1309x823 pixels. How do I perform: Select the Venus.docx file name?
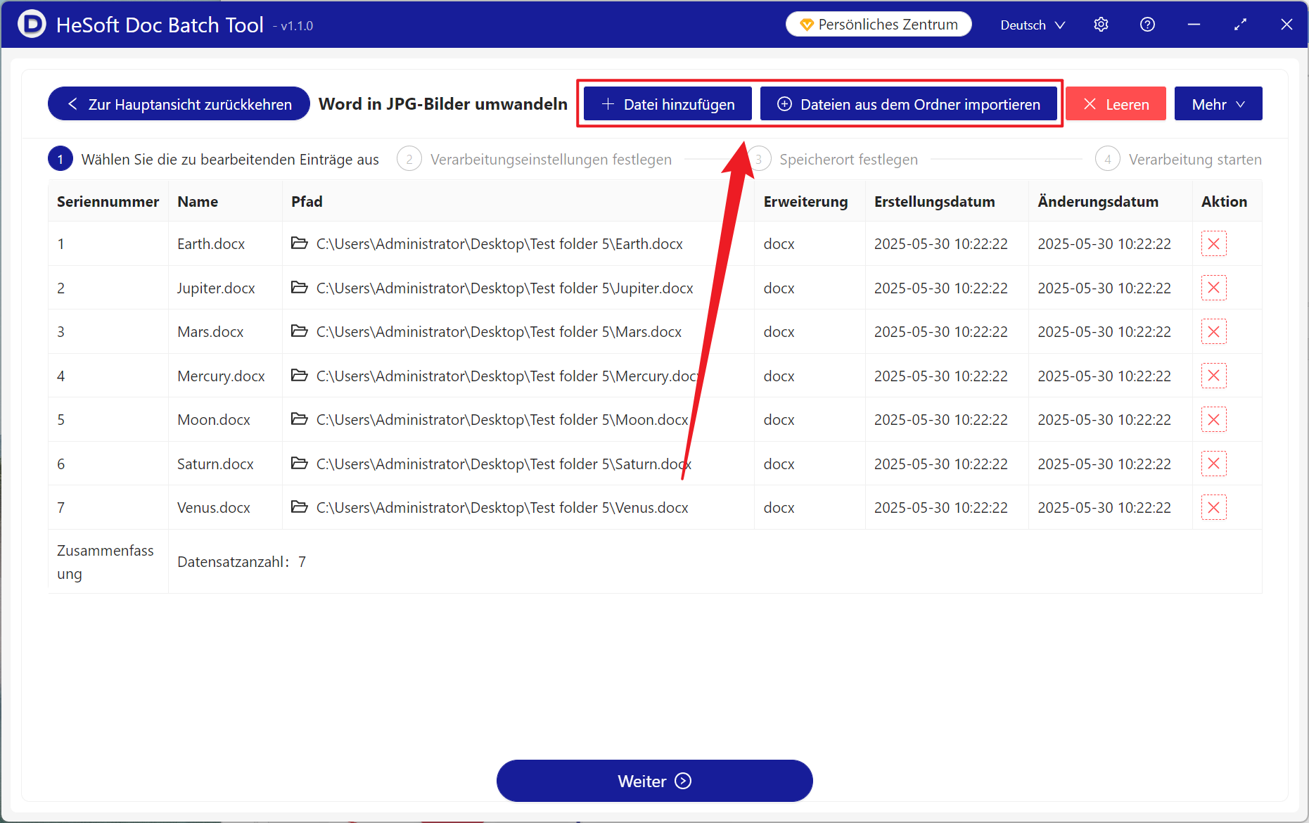(214, 508)
